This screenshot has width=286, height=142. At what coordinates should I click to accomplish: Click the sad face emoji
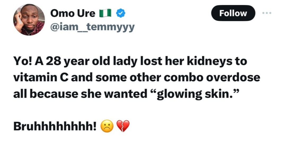[107, 126]
